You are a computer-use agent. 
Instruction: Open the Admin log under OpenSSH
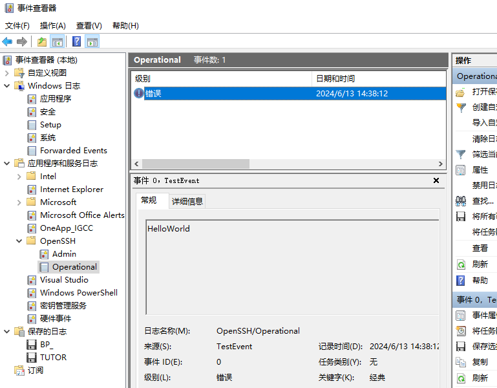tap(64, 254)
